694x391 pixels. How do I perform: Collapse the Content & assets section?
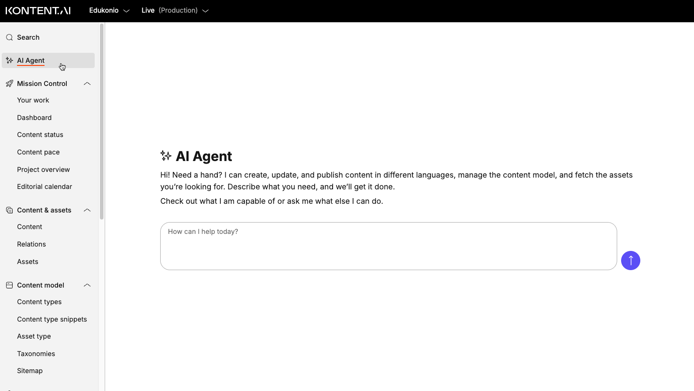coord(87,210)
